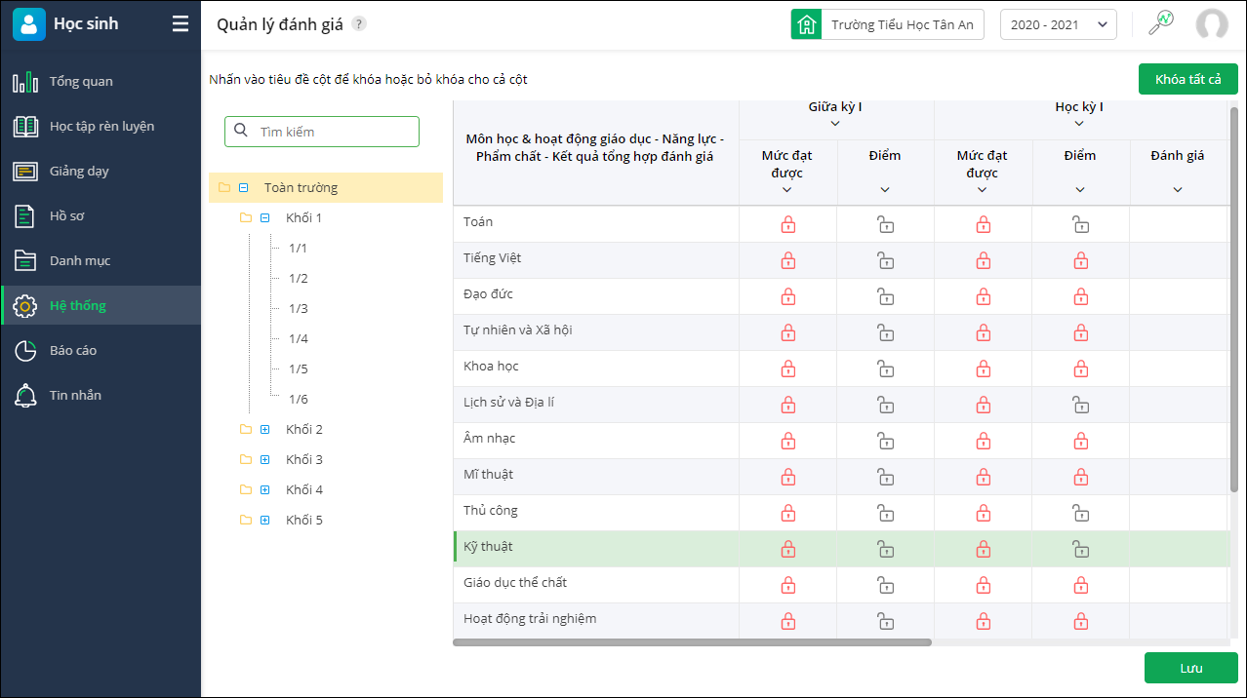Collapse the Khối 1 tree node
Image resolution: width=1247 pixels, height=698 pixels.
coord(264,218)
